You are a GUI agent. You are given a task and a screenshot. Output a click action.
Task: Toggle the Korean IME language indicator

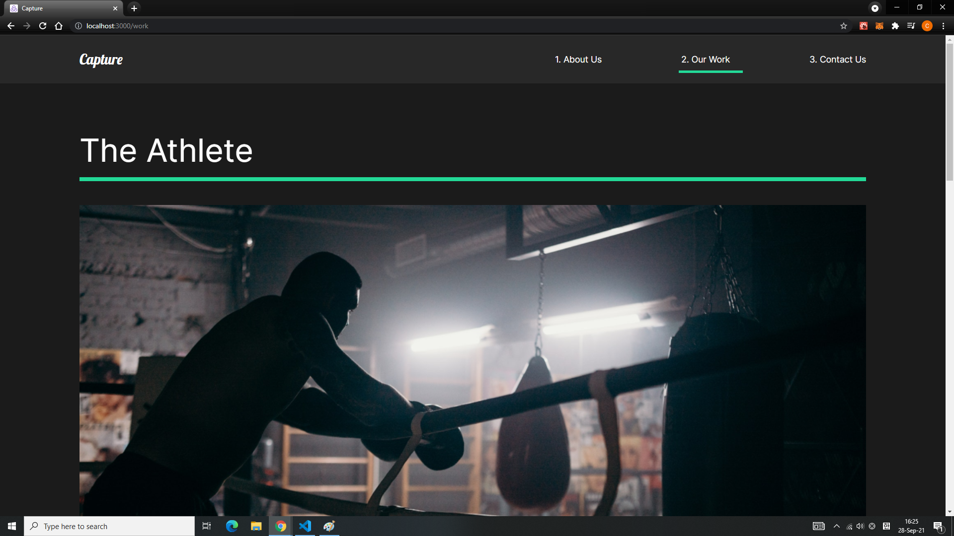[x=886, y=526]
